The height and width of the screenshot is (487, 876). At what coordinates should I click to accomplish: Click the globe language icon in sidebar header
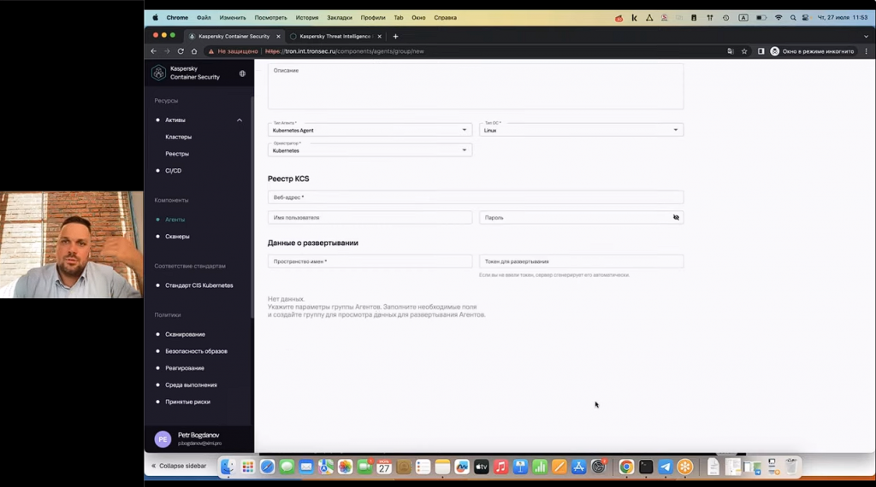[242, 73]
